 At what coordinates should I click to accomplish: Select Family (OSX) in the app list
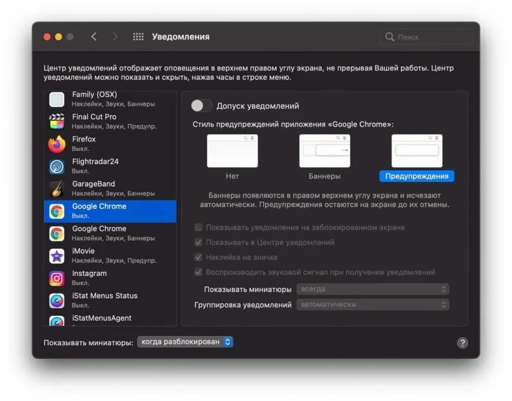pos(110,99)
